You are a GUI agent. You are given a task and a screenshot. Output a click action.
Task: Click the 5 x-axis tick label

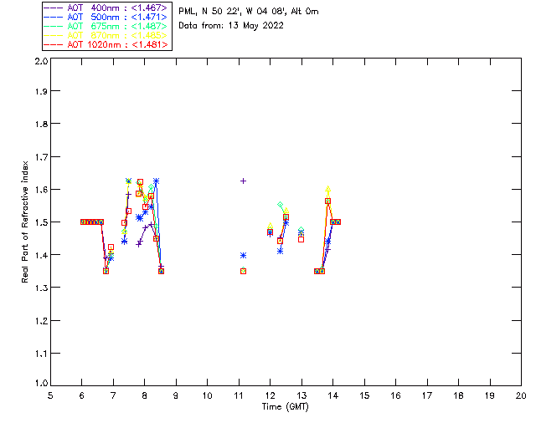pos(50,395)
